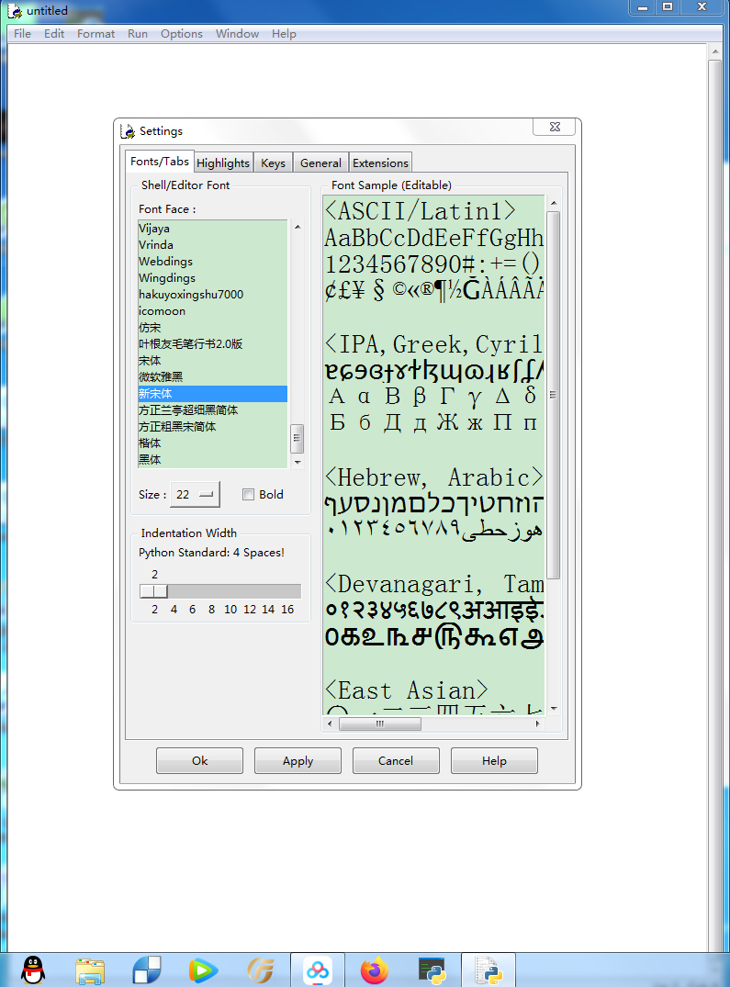The height and width of the screenshot is (987, 730).
Task: Open the Edit menu
Action: (54, 33)
